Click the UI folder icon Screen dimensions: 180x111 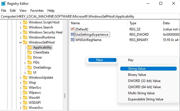click(30, 73)
